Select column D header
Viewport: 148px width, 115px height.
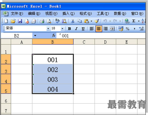(105, 42)
